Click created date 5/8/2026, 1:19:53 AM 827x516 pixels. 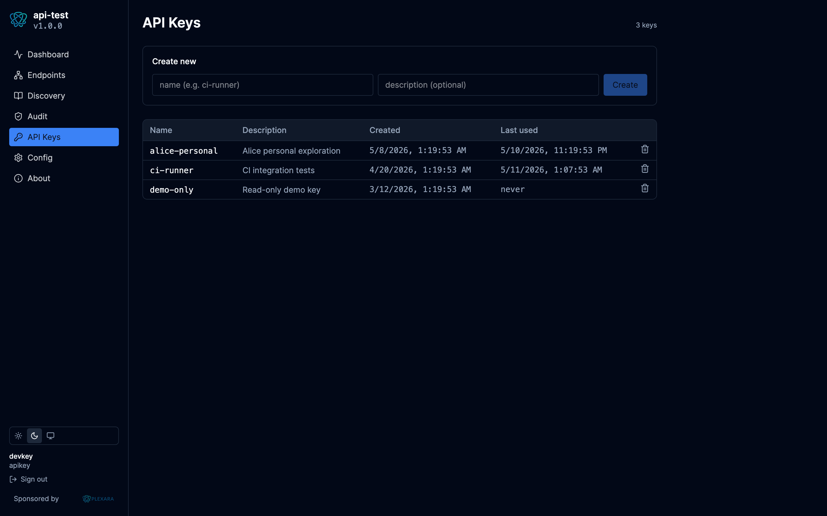(418, 150)
